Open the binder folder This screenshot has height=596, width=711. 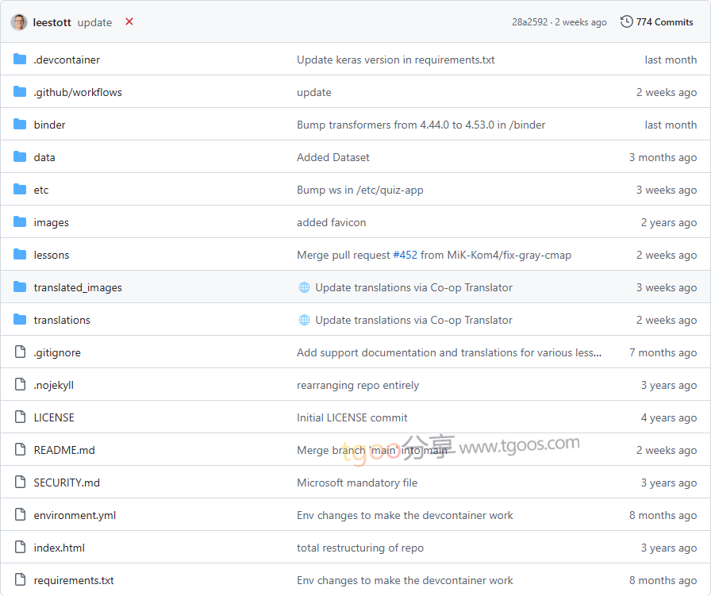pos(49,125)
